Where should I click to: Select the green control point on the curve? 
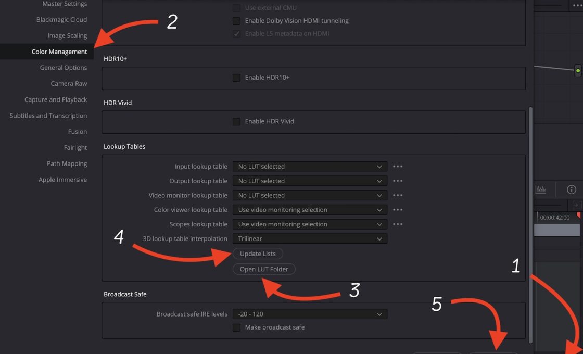tap(578, 69)
